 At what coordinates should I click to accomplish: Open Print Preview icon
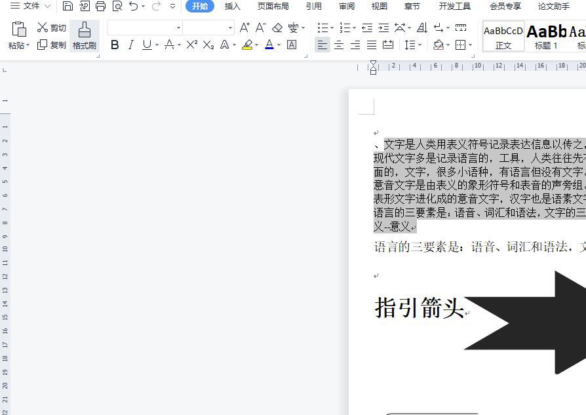coord(117,6)
